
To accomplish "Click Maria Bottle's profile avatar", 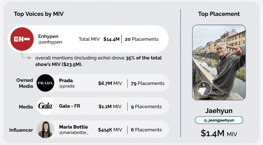I will pos(45,129).
